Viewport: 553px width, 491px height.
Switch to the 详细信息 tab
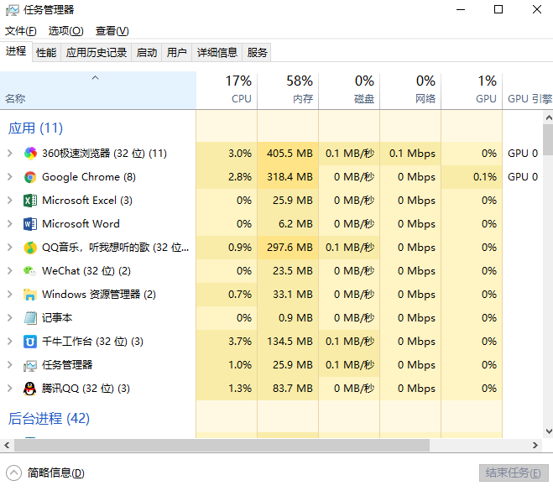coord(217,53)
